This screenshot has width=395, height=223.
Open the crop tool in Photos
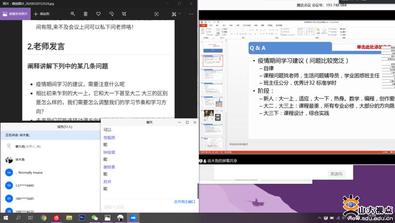tap(124, 14)
